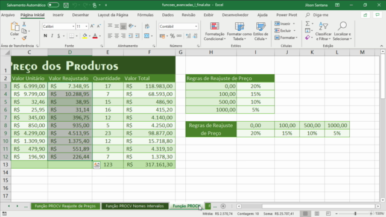Open the Formatar cells menu
Image resolution: width=386 pixels, height=217 pixels.
(x=286, y=37)
